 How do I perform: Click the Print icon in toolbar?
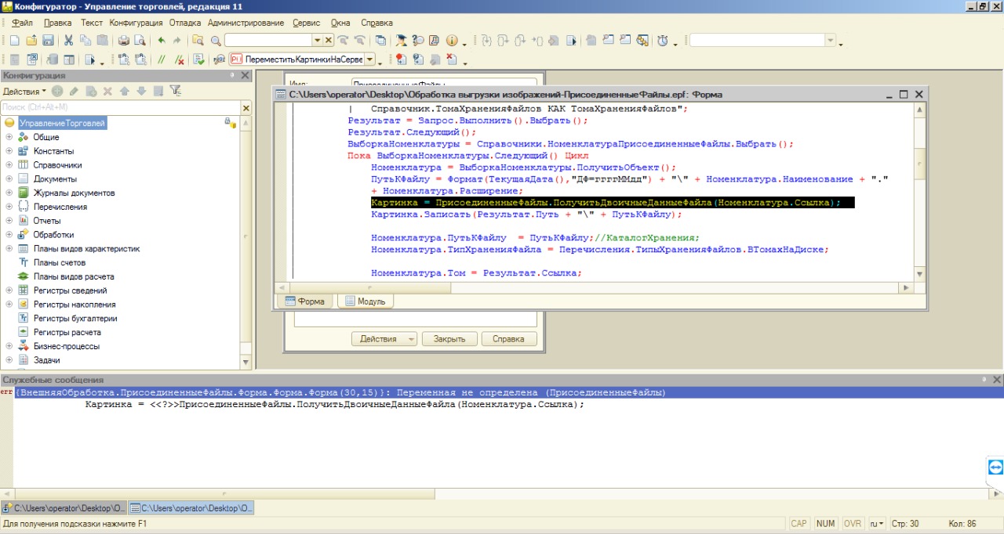123,40
